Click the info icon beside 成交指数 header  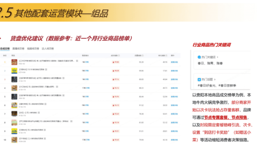119,56
